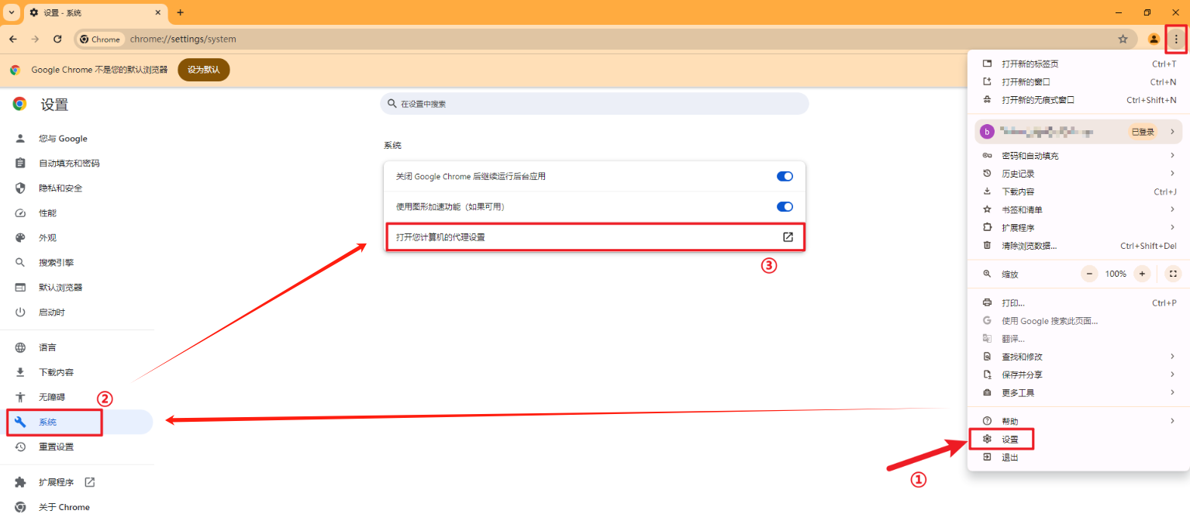
Task: Open 自动填充和密码 settings section
Action: [x=78, y=164]
